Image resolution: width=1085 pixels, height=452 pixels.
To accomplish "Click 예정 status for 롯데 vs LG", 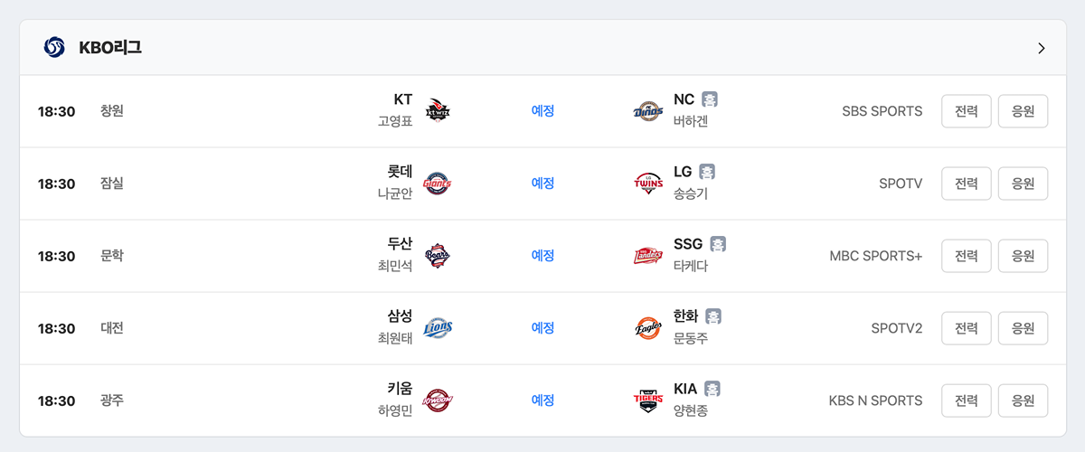I will tap(542, 184).
